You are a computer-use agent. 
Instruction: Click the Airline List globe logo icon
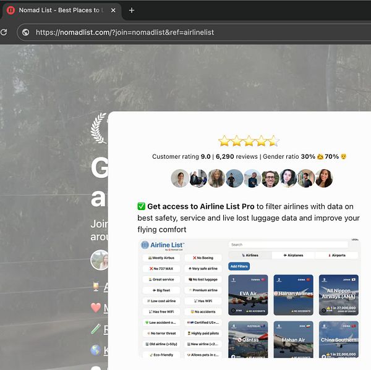145,245
